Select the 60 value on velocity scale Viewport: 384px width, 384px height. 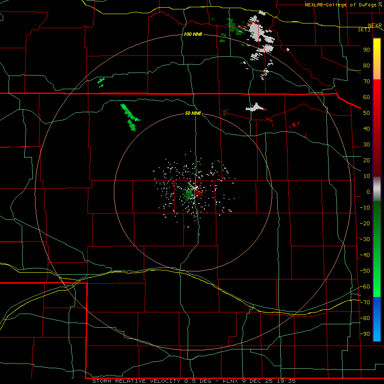coord(367,97)
